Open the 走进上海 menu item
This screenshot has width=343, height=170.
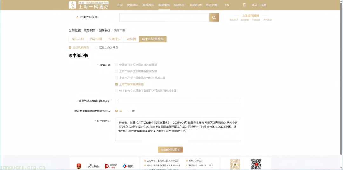211,5
